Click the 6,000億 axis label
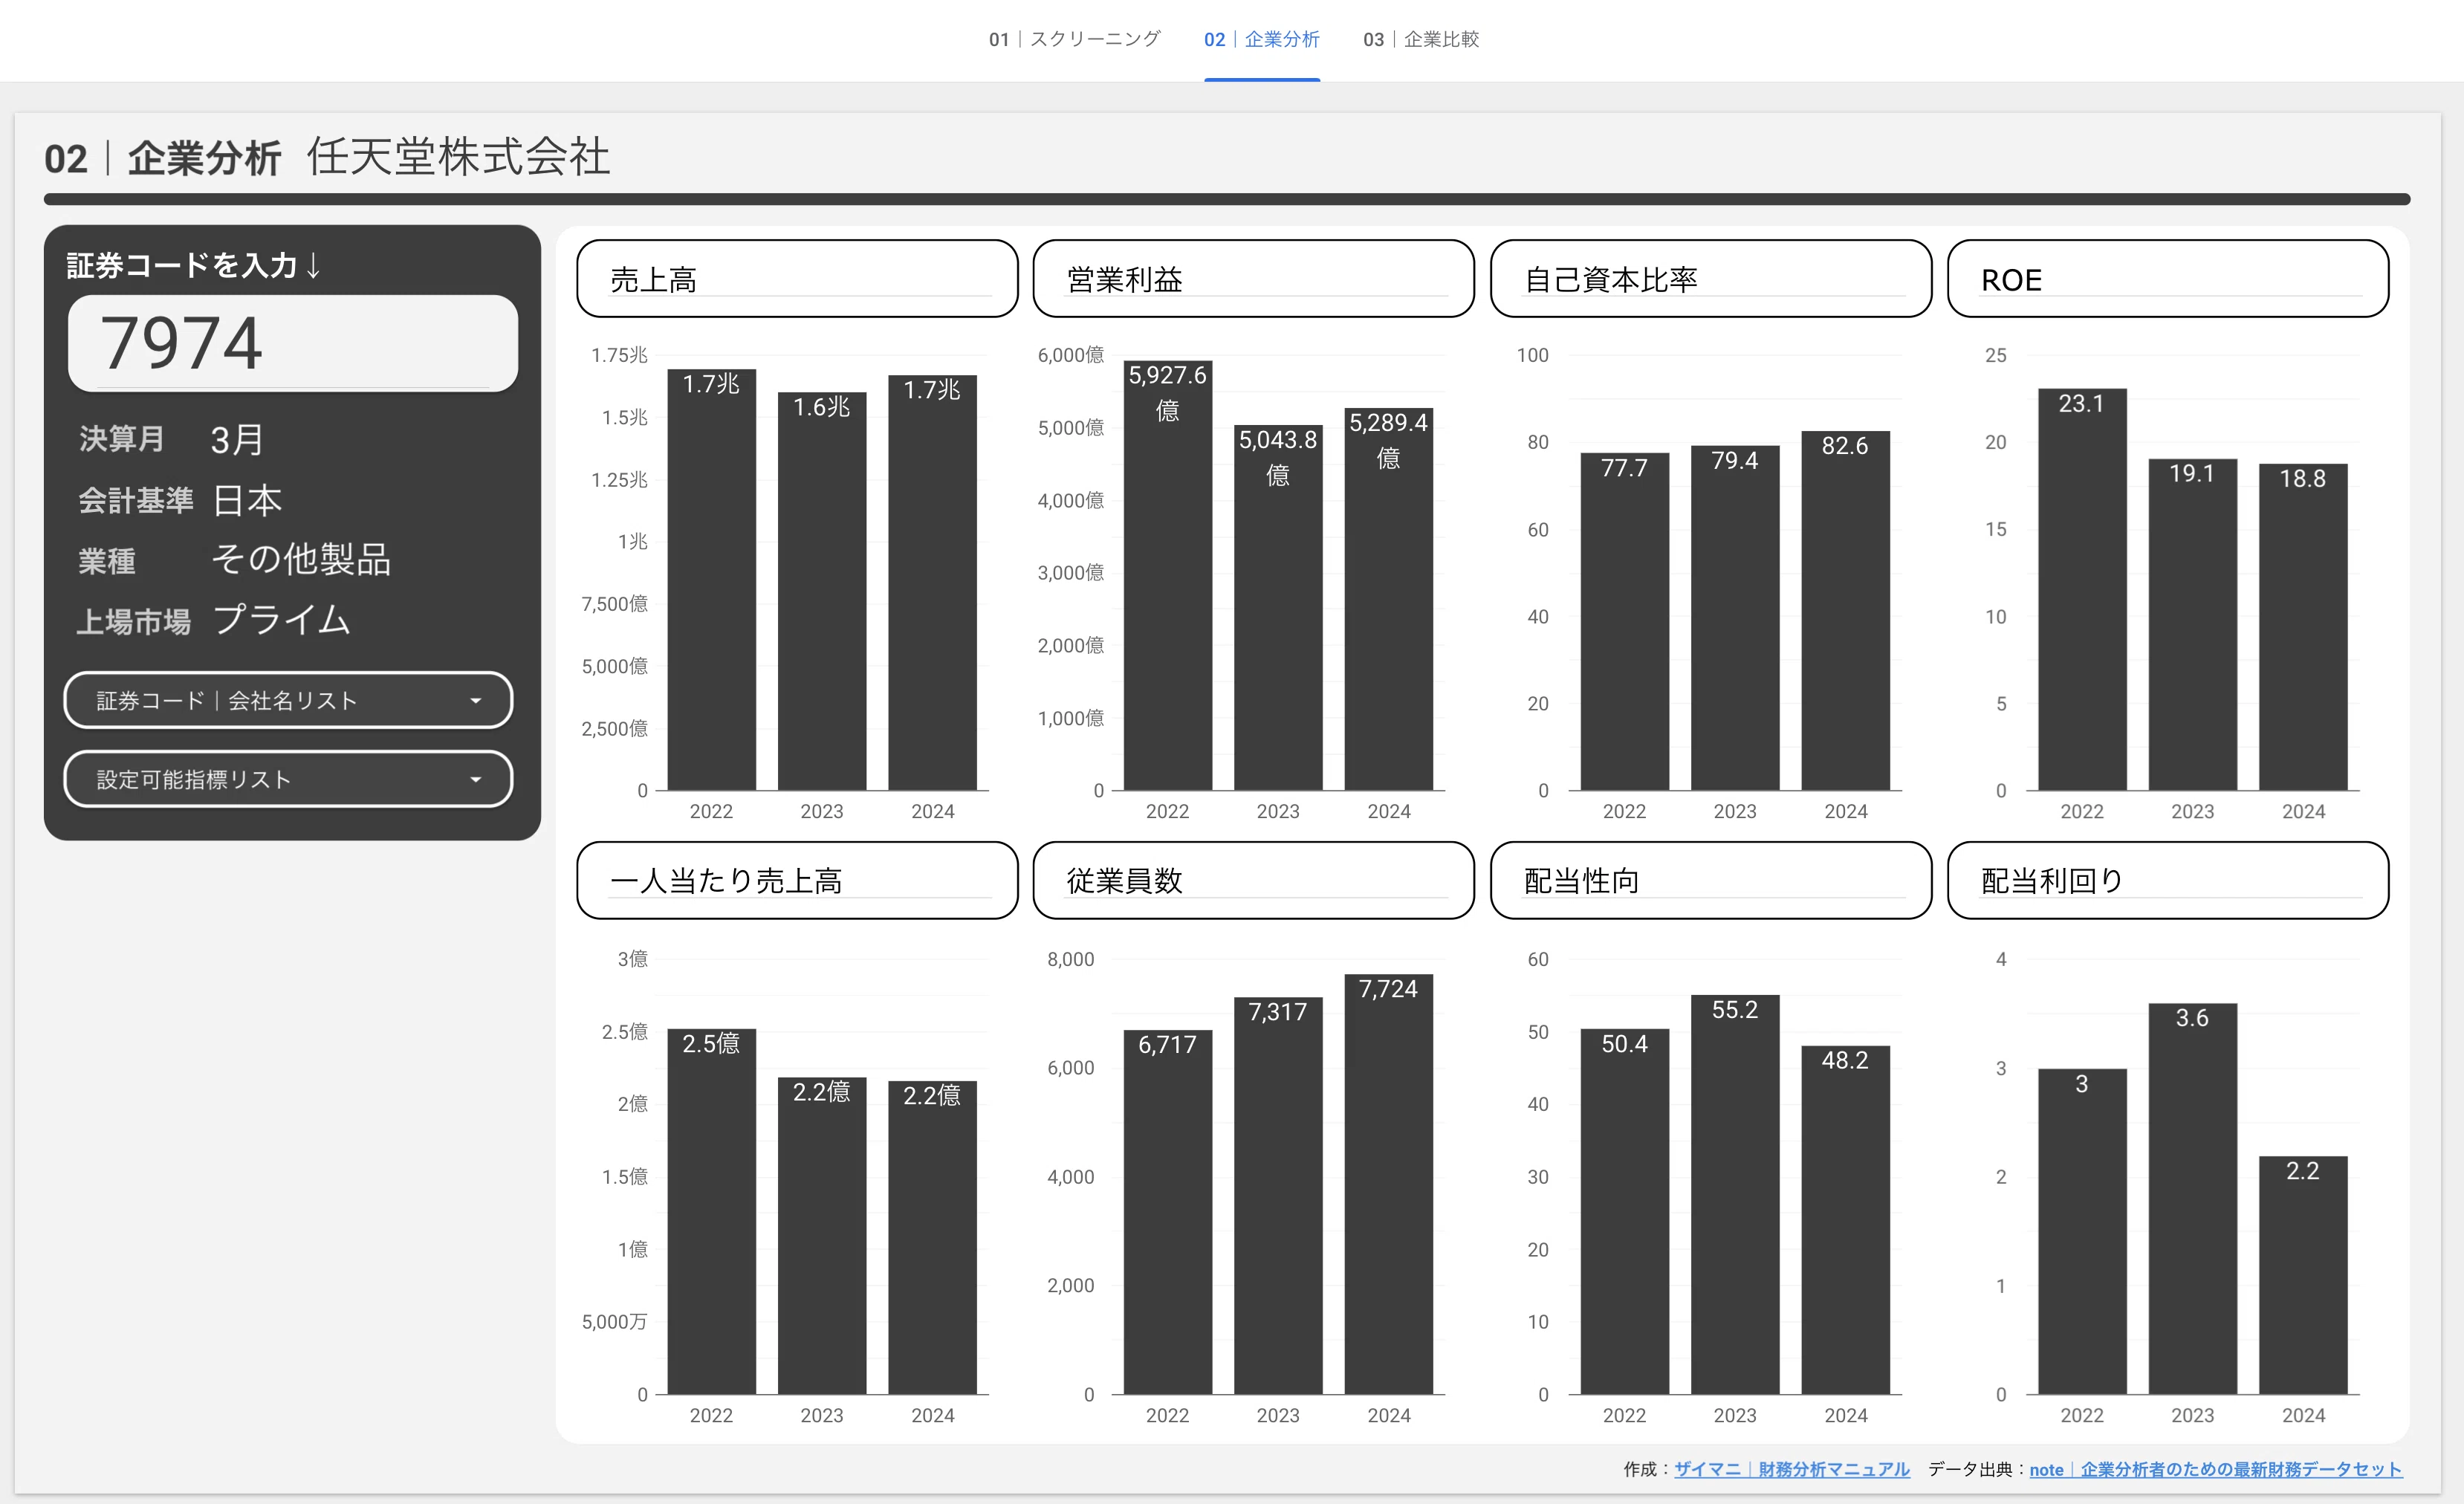Viewport: 2464px width, 1504px height. 1070,355
